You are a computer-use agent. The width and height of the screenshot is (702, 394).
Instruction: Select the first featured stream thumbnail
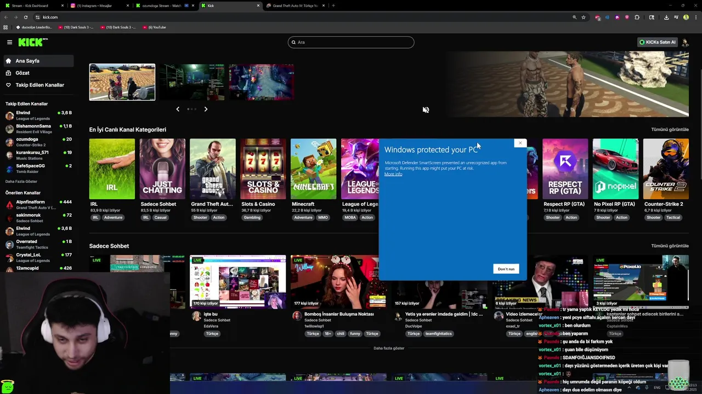coord(122,82)
